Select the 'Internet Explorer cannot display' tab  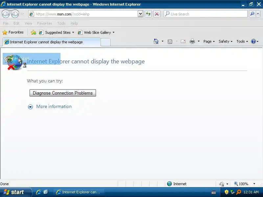[52, 42]
